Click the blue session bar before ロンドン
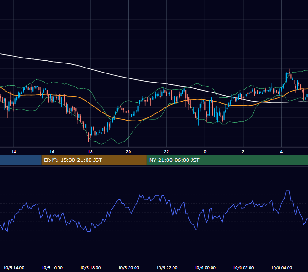Image resolution: width=308 pixels, height=272 pixels. coord(21,160)
